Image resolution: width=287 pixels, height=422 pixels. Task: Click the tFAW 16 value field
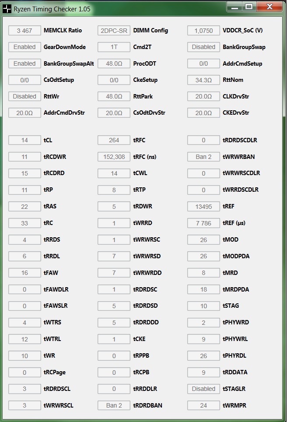pyautogui.click(x=24, y=273)
